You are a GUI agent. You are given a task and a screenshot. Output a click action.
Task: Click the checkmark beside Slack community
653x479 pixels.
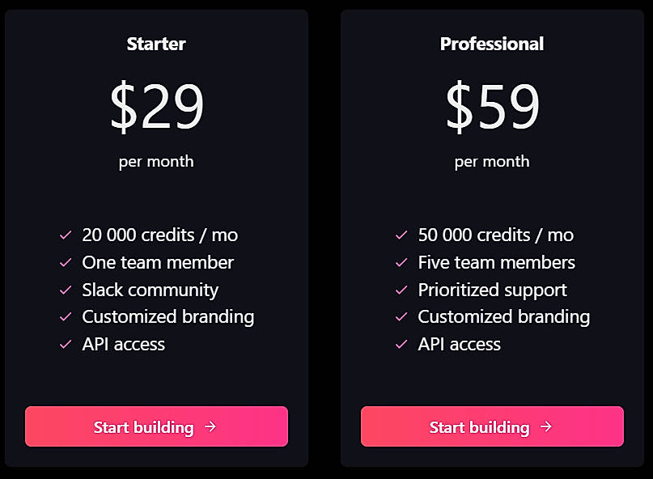pos(65,290)
